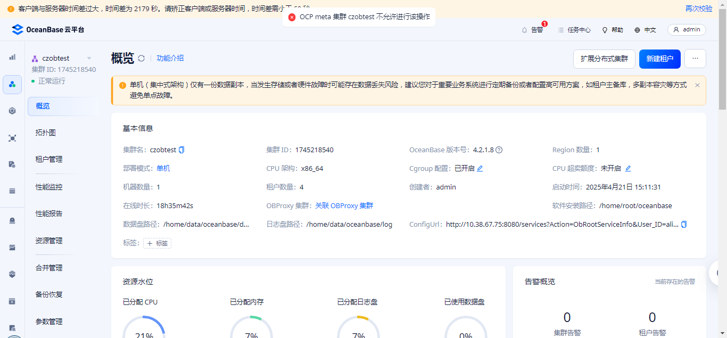Screen dimensions: 727x338
Task: Refresh the 概览 page with reload icon
Action: [x=141, y=59]
